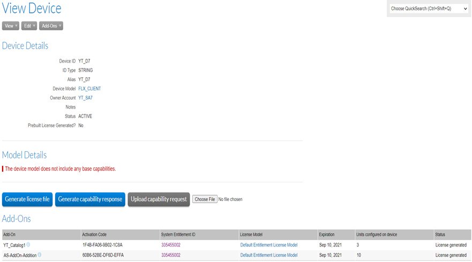The width and height of the screenshot is (472, 262).
Task: Click Upload capability request button
Action: [x=159, y=199]
